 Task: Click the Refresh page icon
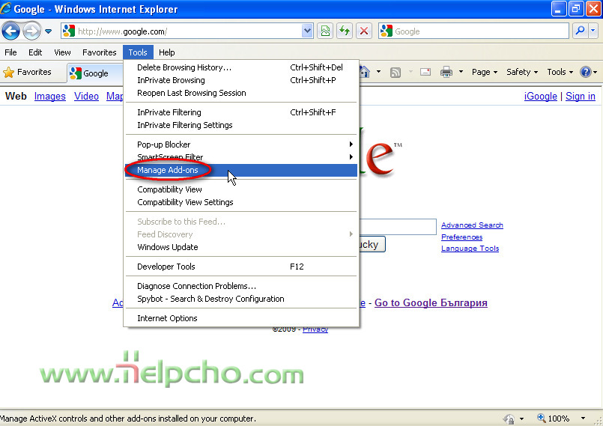click(345, 31)
